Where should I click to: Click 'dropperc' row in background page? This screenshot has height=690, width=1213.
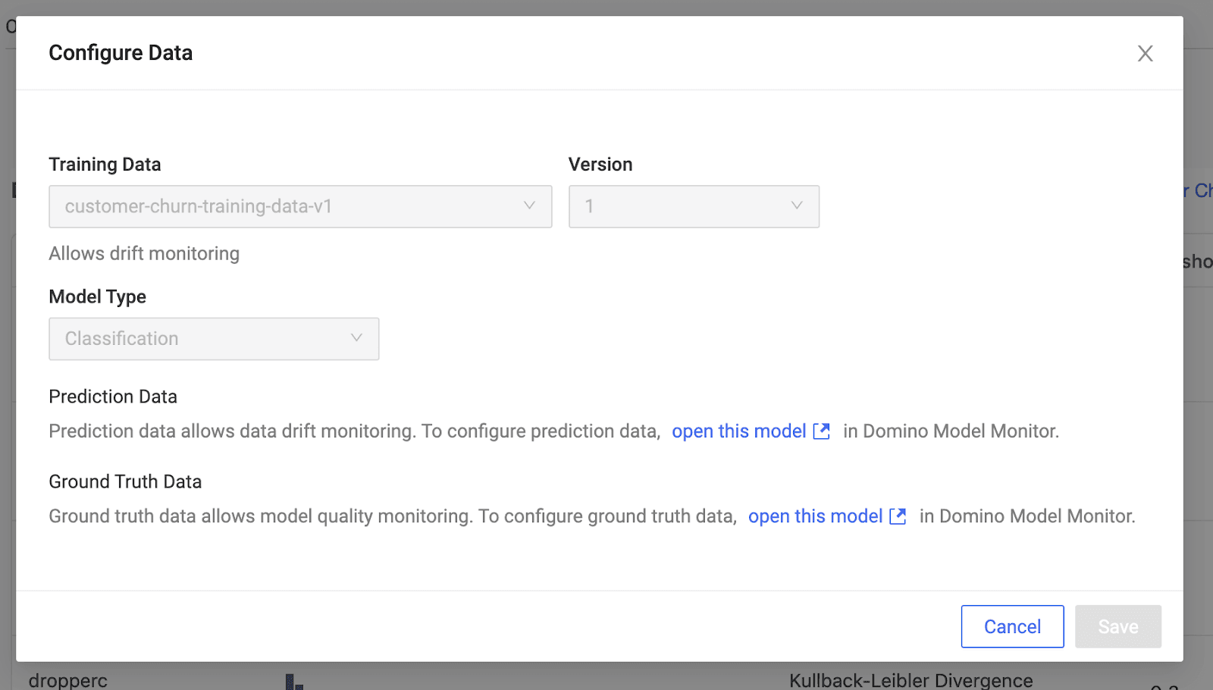click(68, 680)
